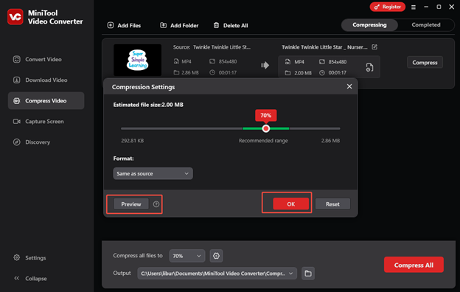Open the Output path dropdown

tap(217, 274)
